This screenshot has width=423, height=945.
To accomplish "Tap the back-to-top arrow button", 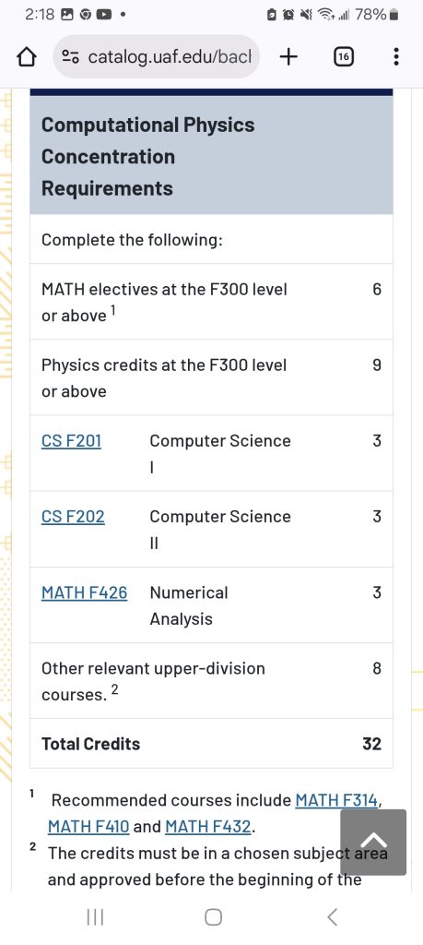I will [373, 842].
